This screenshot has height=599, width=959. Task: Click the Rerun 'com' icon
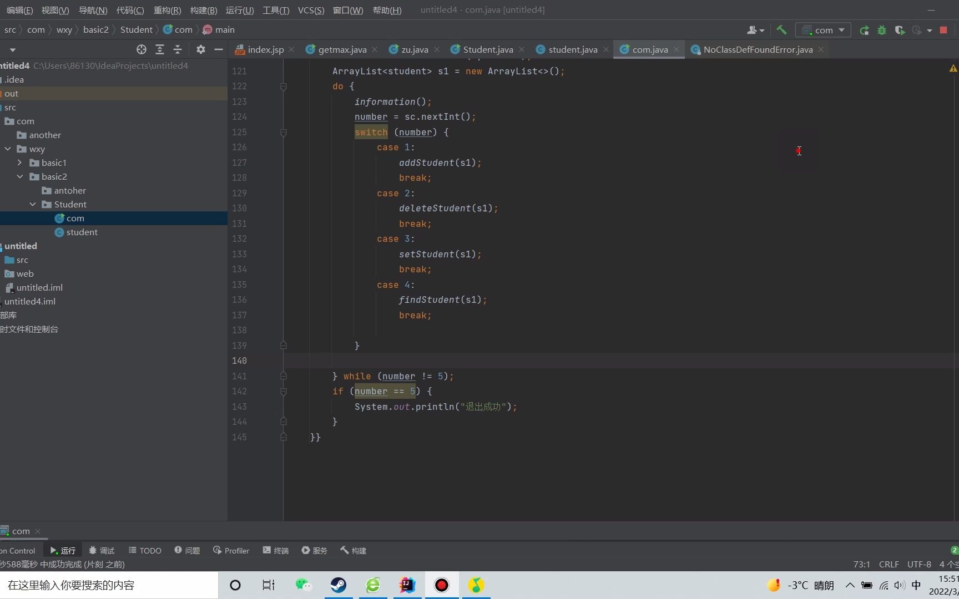click(x=864, y=30)
